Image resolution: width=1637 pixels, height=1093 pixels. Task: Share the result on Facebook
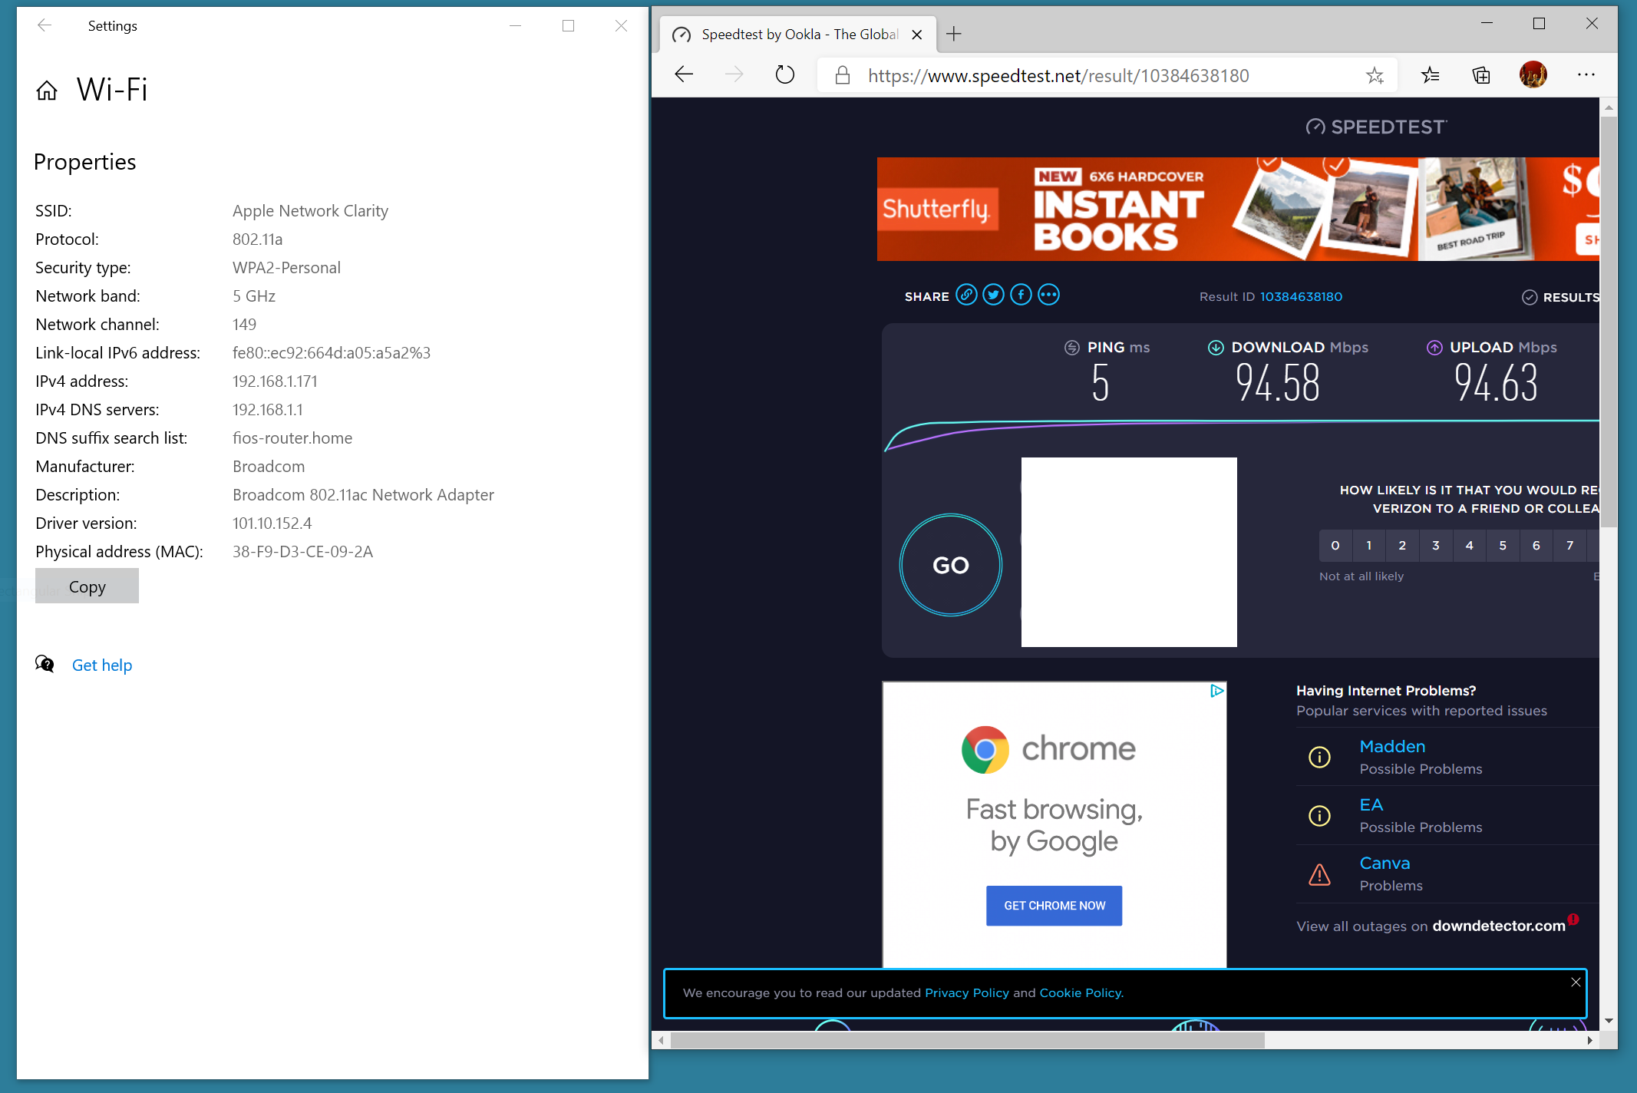coord(1021,296)
